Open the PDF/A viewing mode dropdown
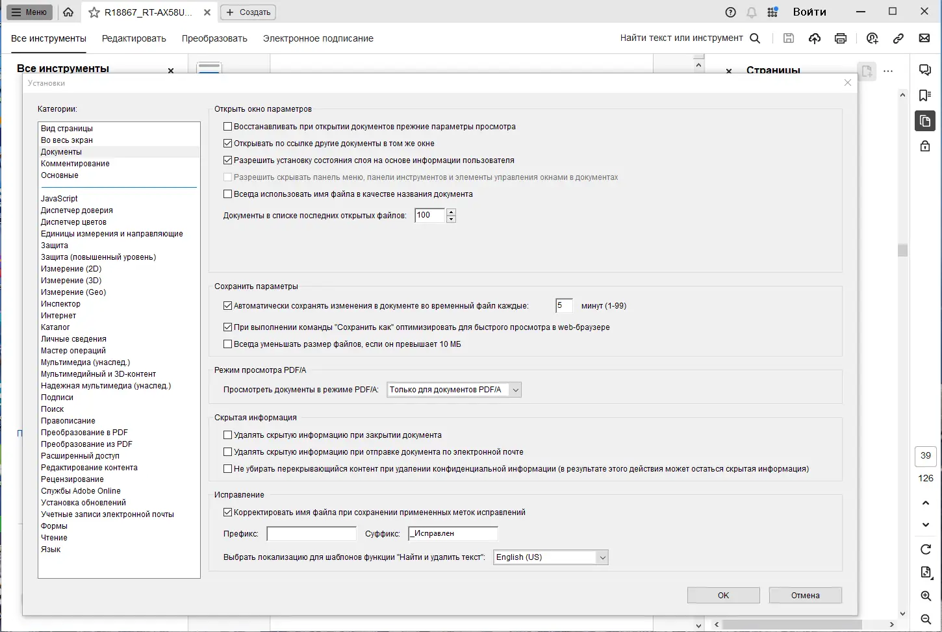The image size is (942, 632). tap(515, 390)
